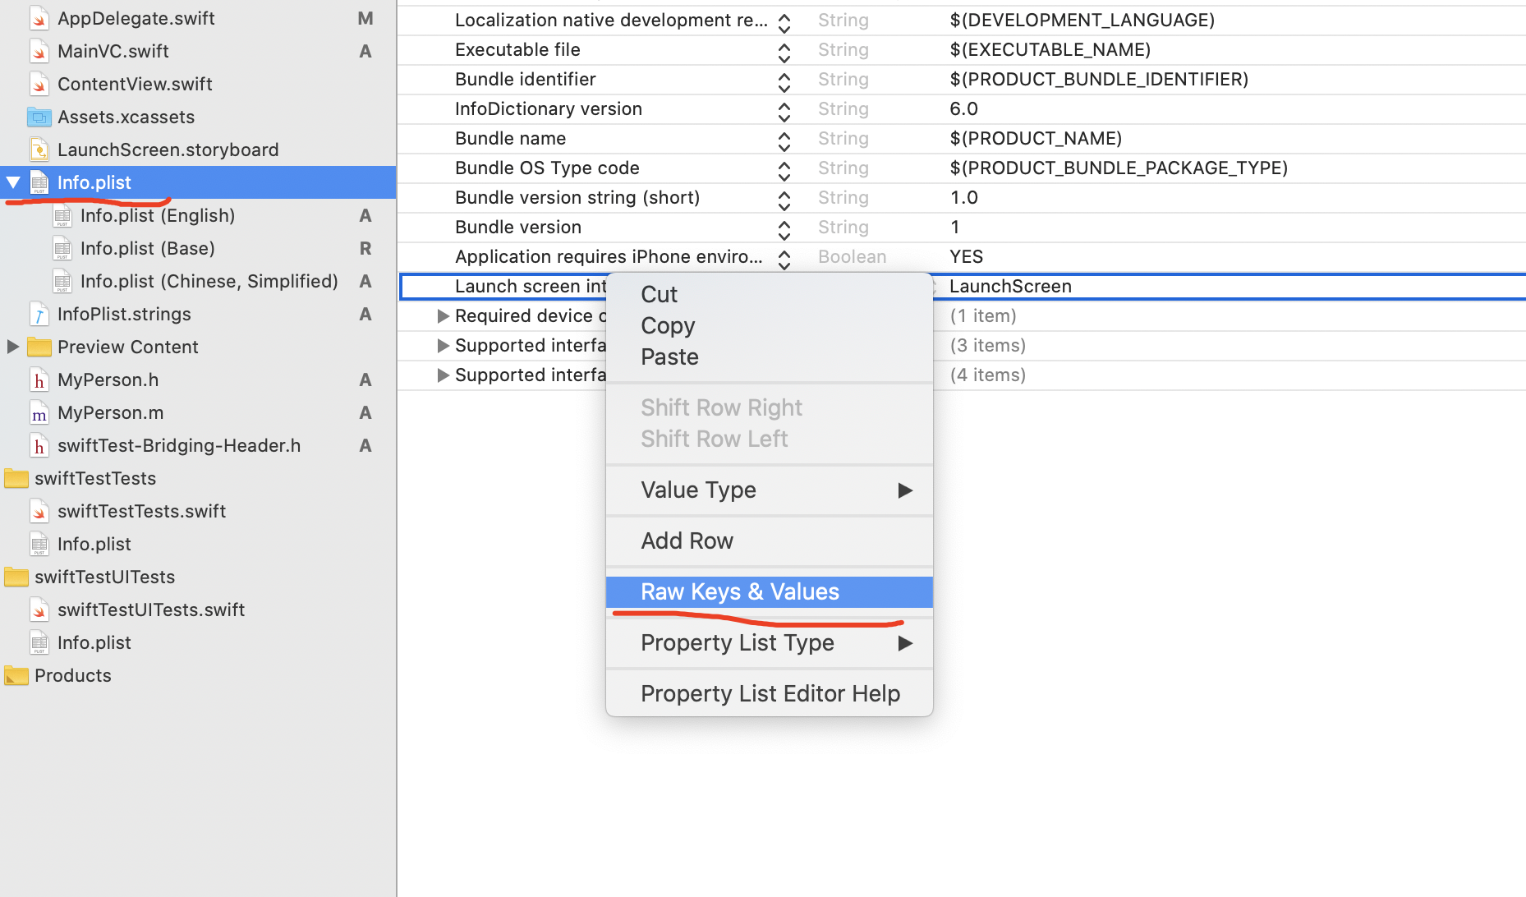The width and height of the screenshot is (1526, 897).
Task: Expand the Required device capabilities row
Action: pyautogui.click(x=443, y=315)
